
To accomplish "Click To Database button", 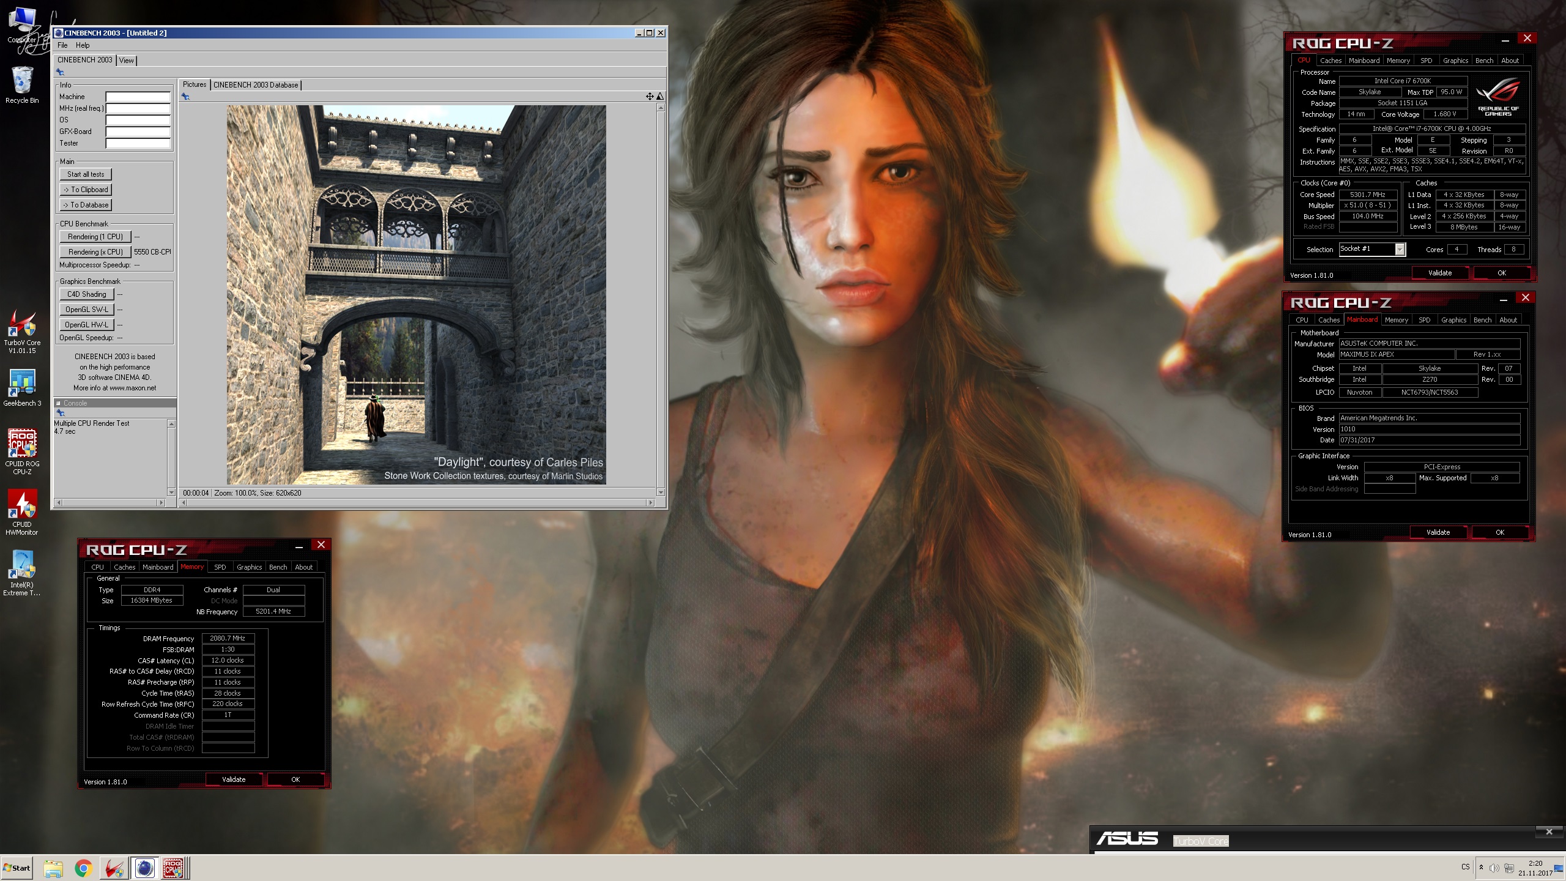I will point(86,205).
